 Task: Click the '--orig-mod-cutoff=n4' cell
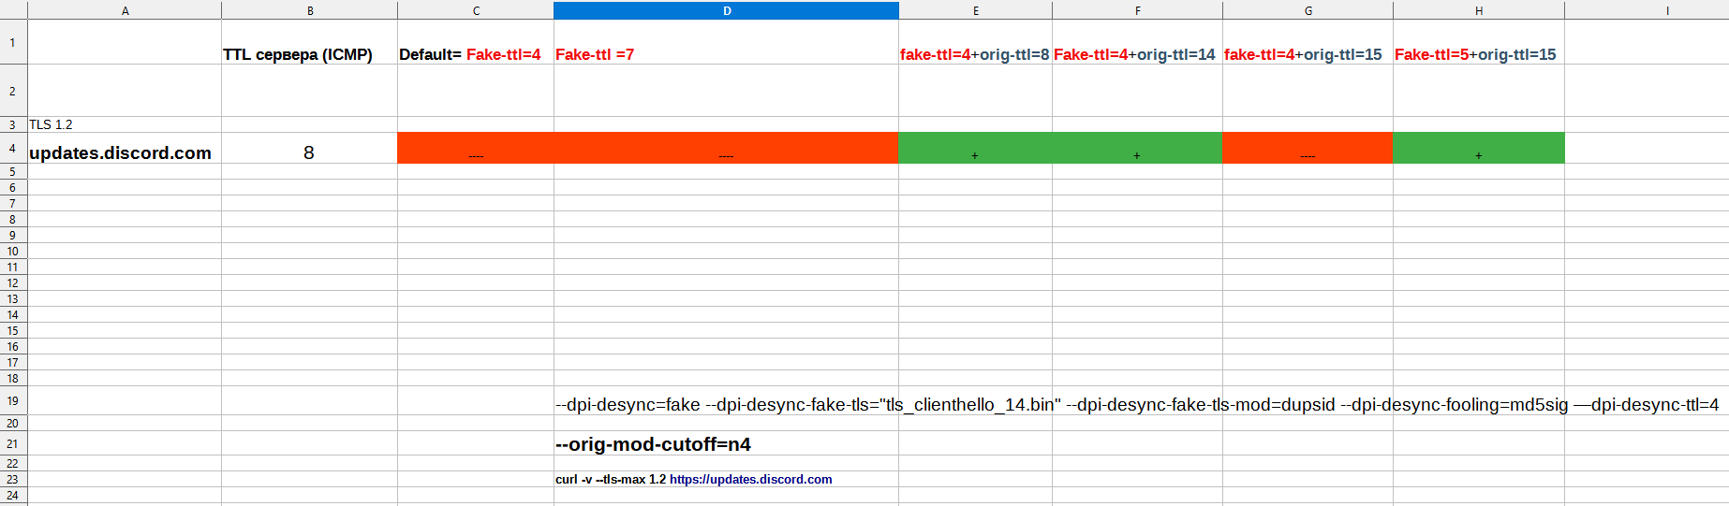coord(726,443)
